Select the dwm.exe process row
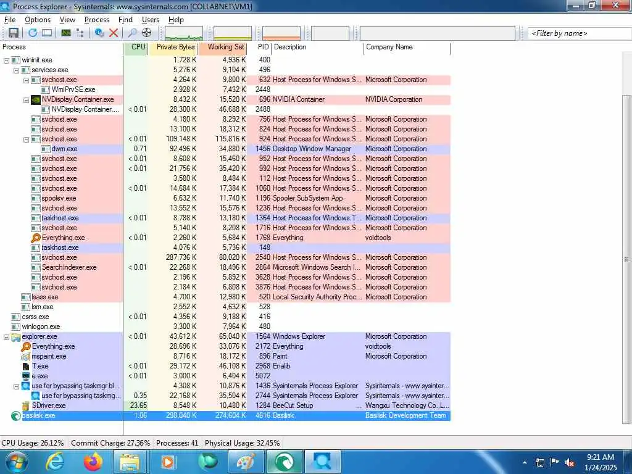 pyautogui.click(x=225, y=149)
